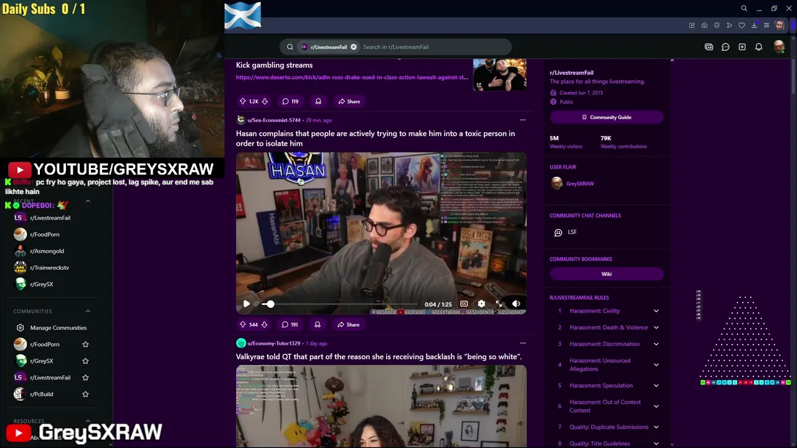The width and height of the screenshot is (797, 448).
Task: Upvote the Kick gambling streams post
Action: point(243,101)
